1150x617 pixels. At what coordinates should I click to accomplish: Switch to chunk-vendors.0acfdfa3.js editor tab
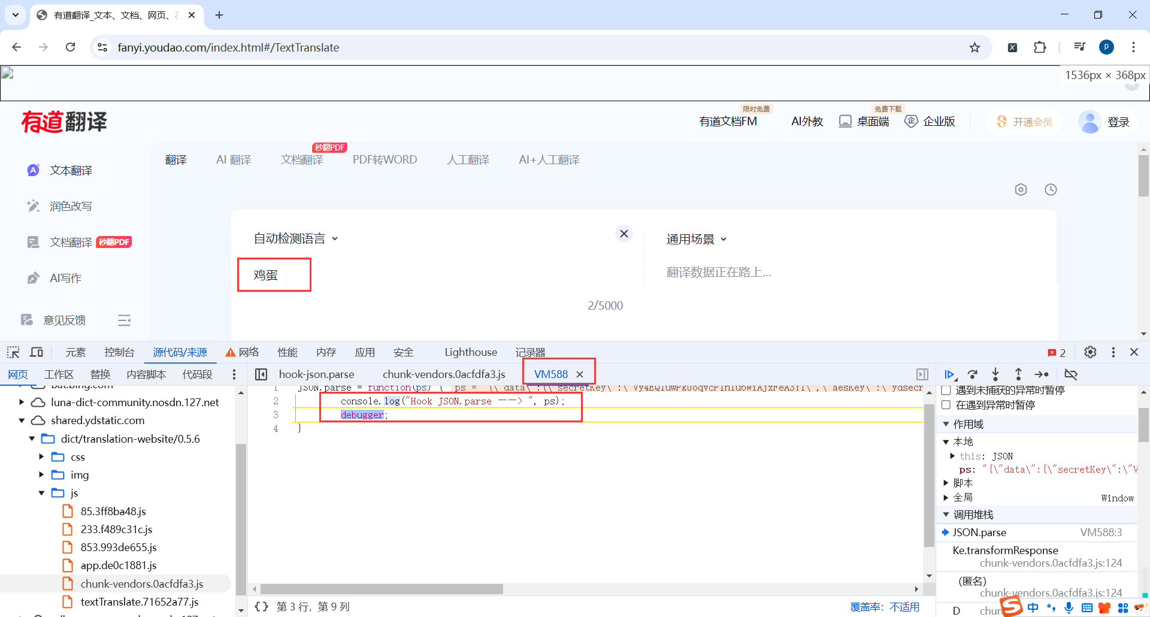444,374
